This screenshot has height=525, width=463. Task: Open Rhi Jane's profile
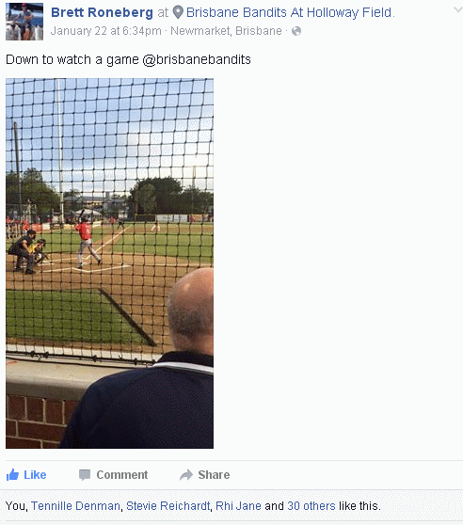click(x=238, y=506)
